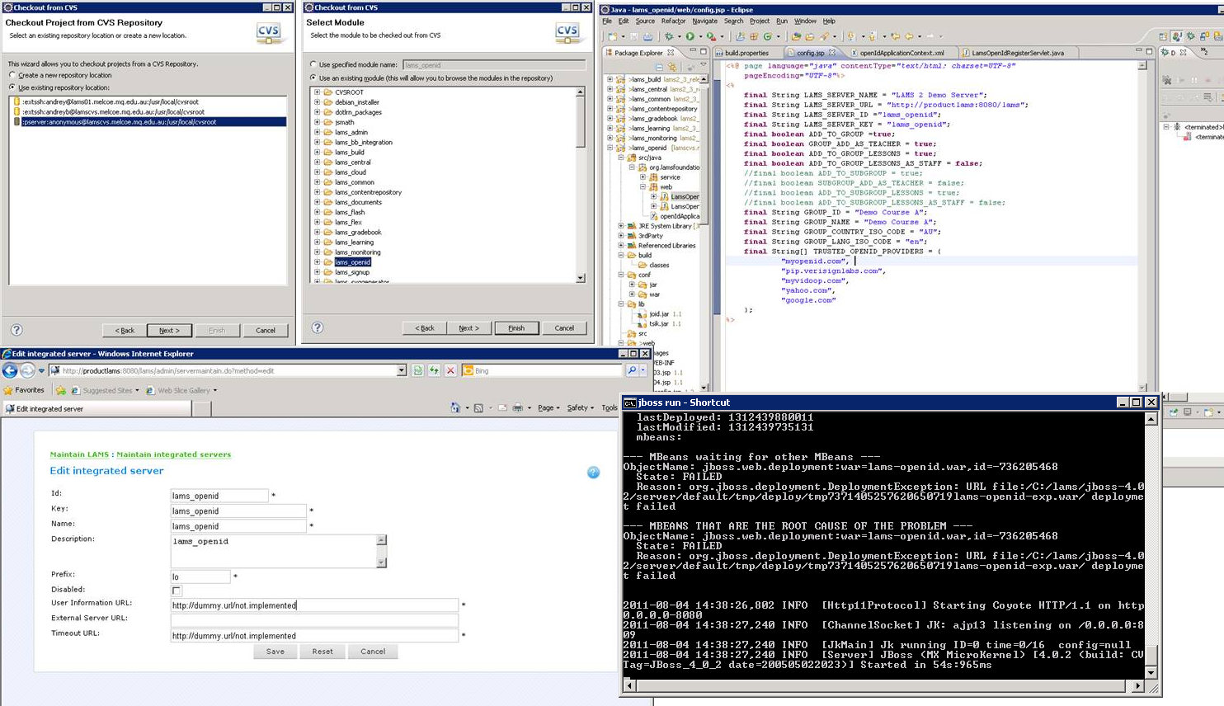Click the Debug bug icon in Eclipse toolbar
Screen dimensions: 1224x706
[x=669, y=36]
